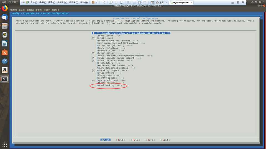Expand Bus options (PCI etc.)
The image size is (266, 149).
114,46
